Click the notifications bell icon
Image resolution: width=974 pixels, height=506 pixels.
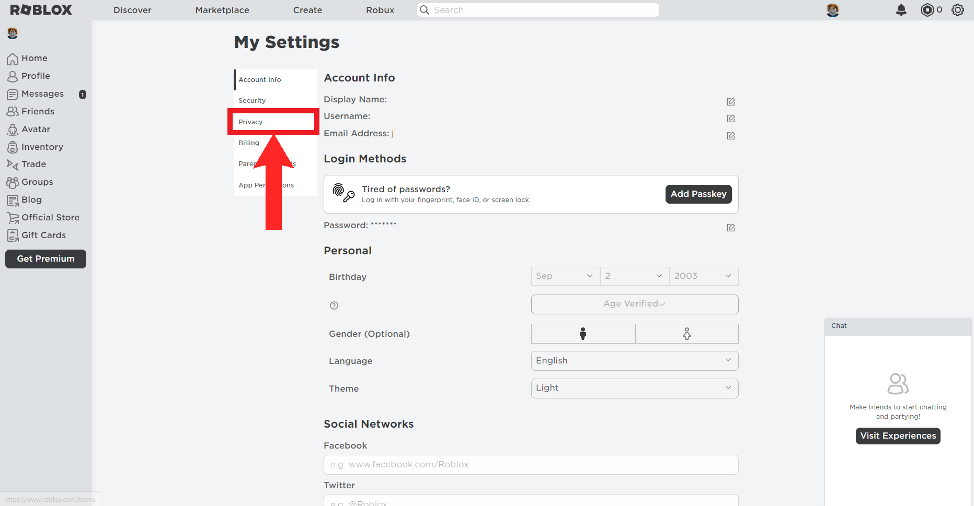tap(901, 10)
